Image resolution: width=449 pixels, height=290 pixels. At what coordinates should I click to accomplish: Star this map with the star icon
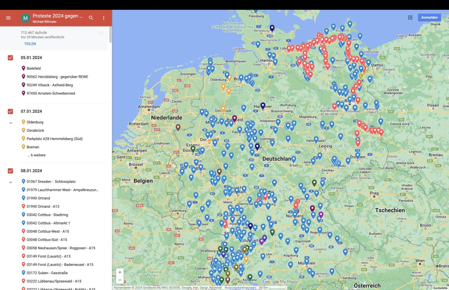[x=101, y=33]
